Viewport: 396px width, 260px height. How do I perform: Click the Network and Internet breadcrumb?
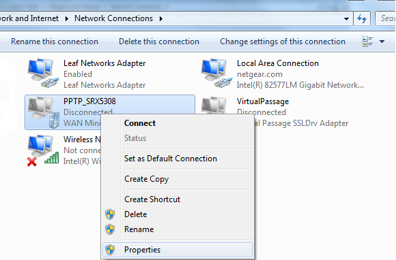pos(29,18)
